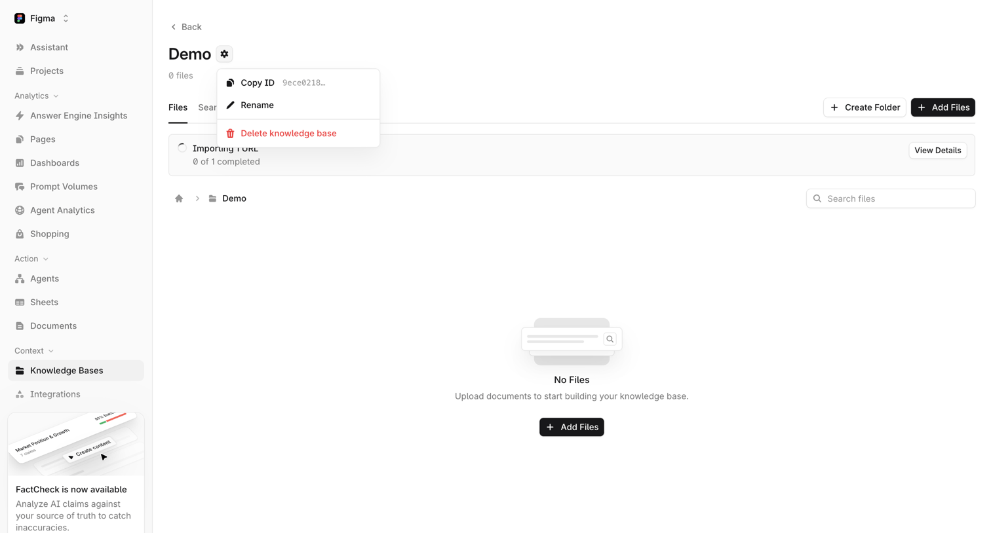This screenshot has width=991, height=533.
Task: Click View Details for the import
Action: [937, 151]
